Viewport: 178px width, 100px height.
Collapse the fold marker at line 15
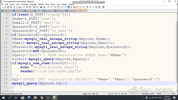[11, 63]
